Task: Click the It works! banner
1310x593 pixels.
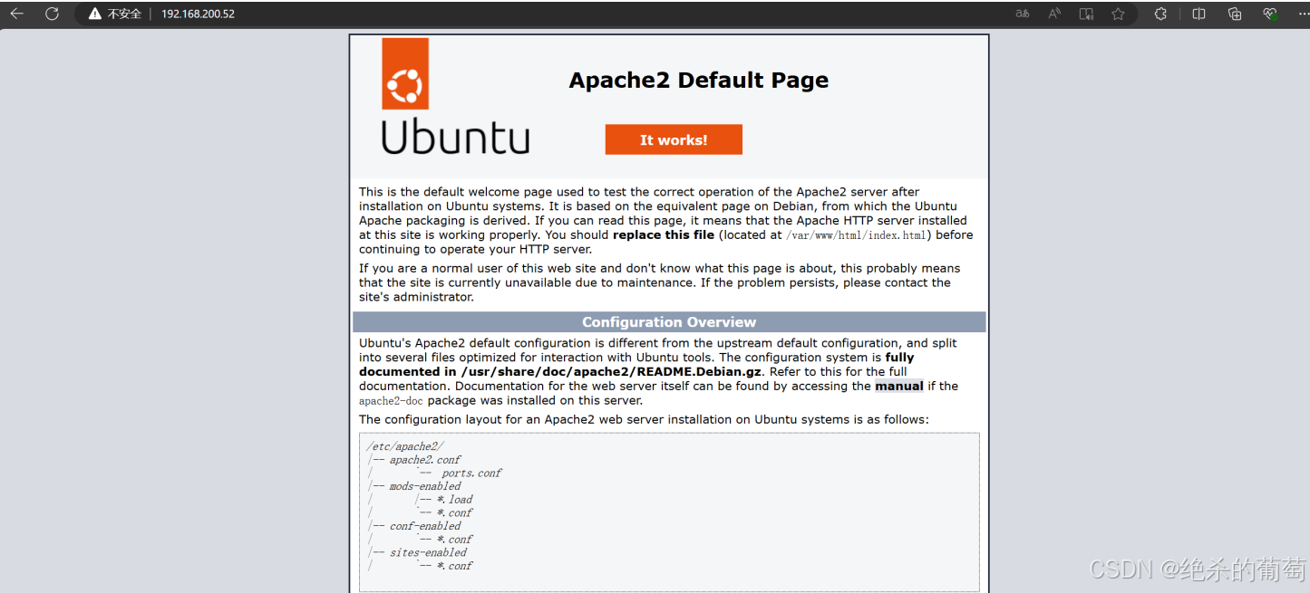Action: pyautogui.click(x=674, y=139)
